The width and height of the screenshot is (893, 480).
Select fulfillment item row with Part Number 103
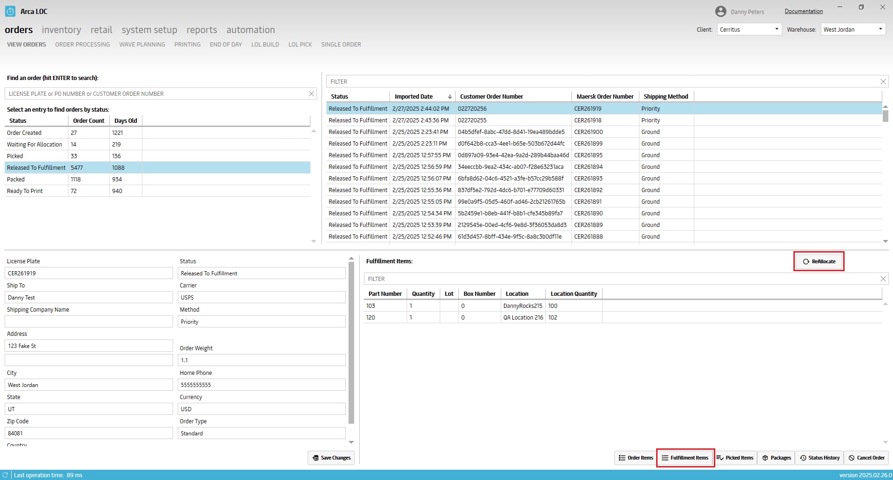(x=623, y=306)
